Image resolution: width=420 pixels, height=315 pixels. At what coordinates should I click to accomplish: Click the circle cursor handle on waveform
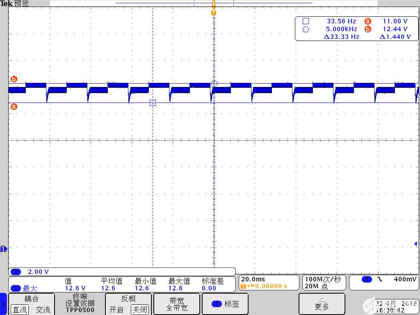tap(214, 84)
